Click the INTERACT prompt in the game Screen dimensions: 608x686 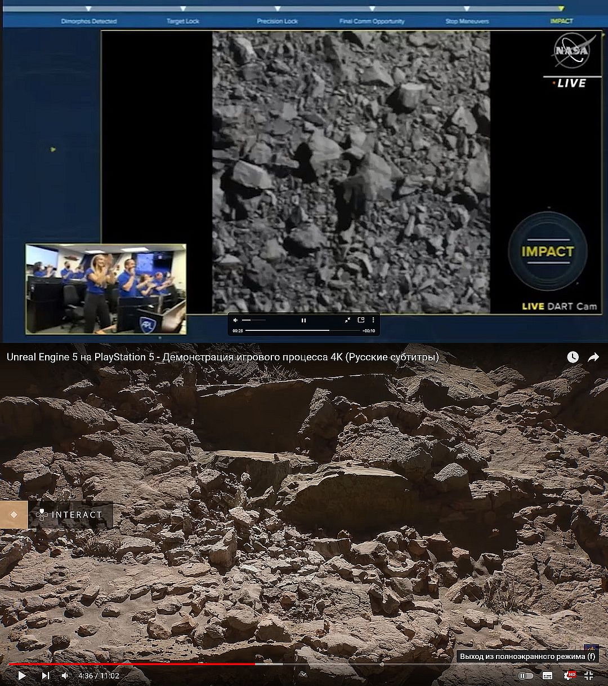70,514
